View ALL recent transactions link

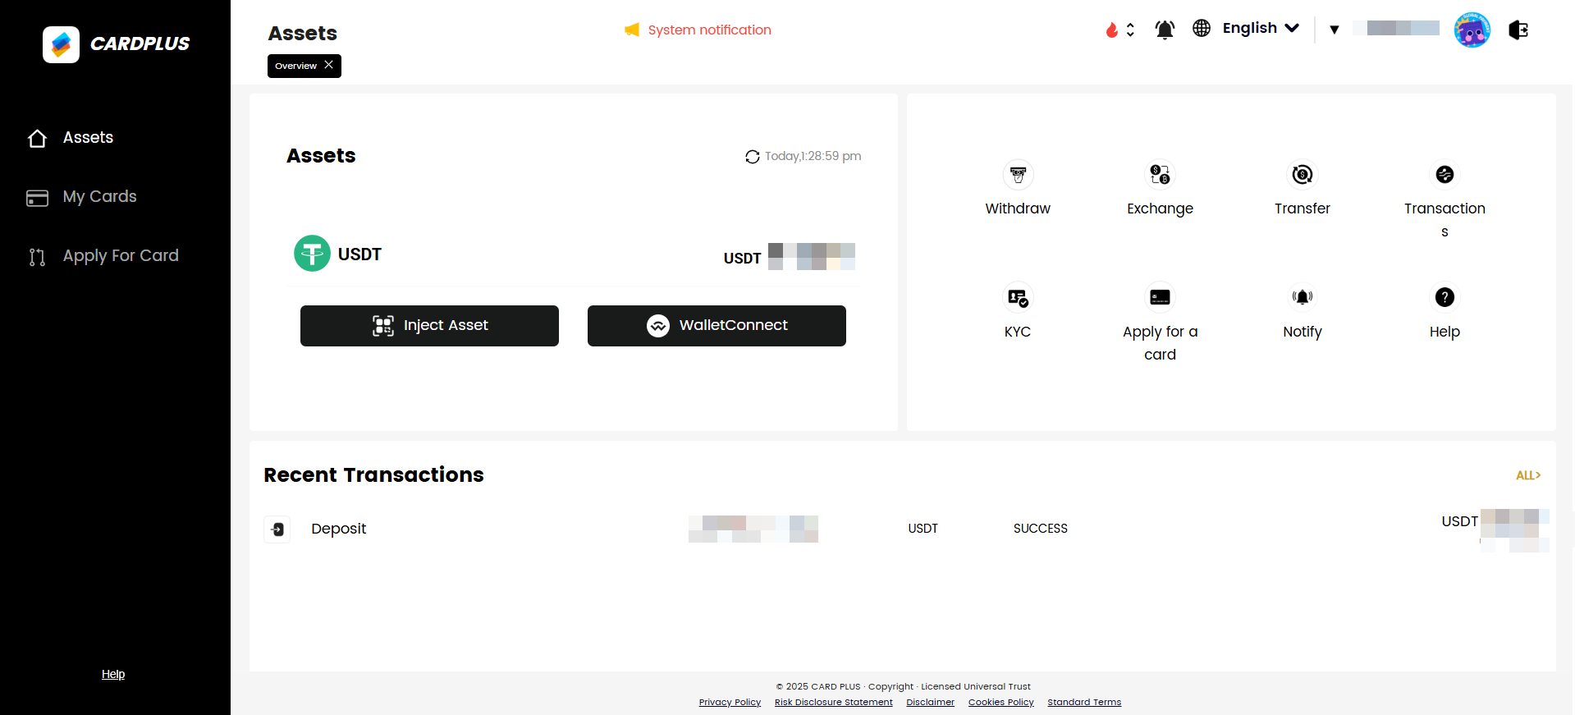point(1527,475)
